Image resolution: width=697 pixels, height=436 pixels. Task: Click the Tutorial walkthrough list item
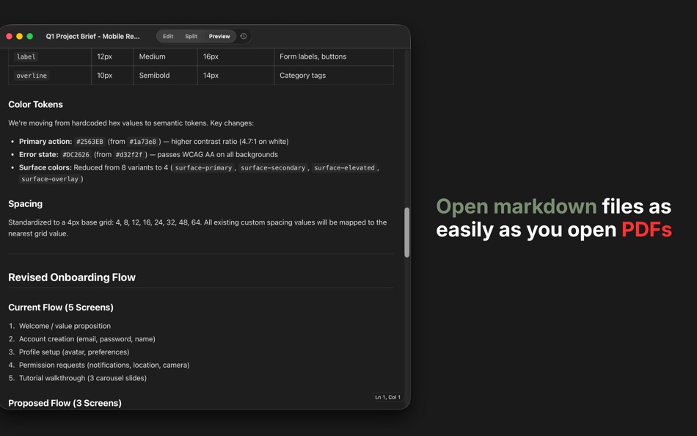pyautogui.click(x=83, y=378)
